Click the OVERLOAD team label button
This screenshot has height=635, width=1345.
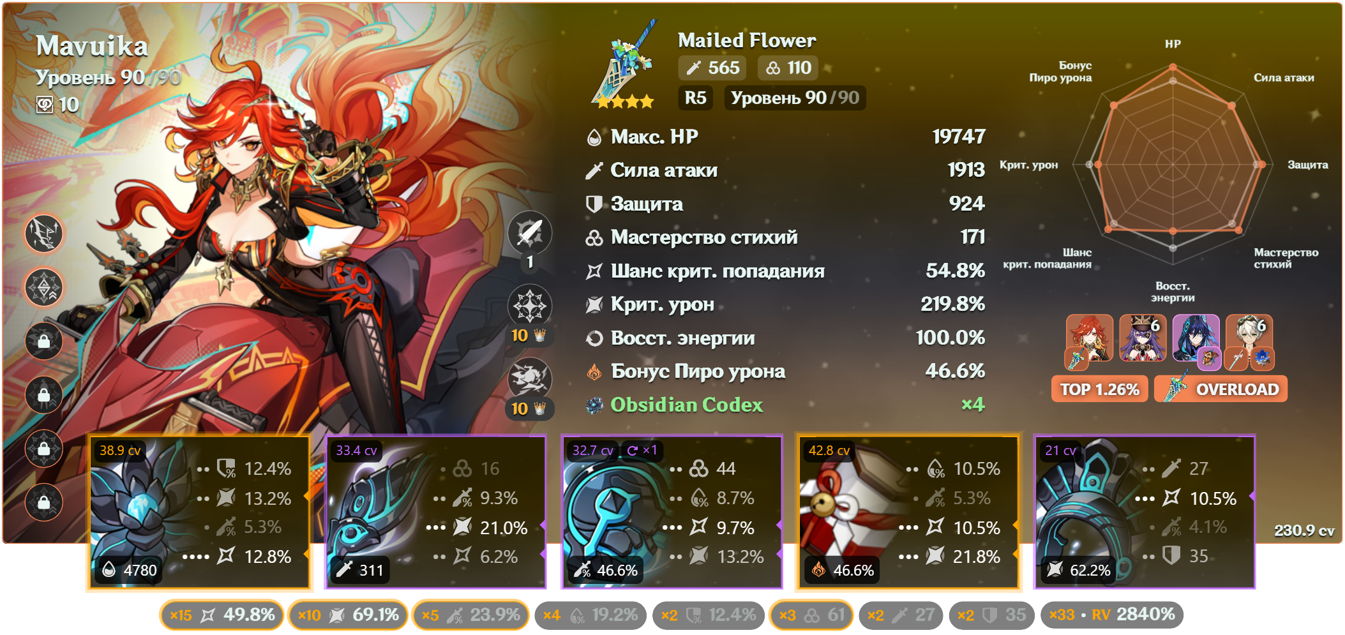pyautogui.click(x=1221, y=389)
